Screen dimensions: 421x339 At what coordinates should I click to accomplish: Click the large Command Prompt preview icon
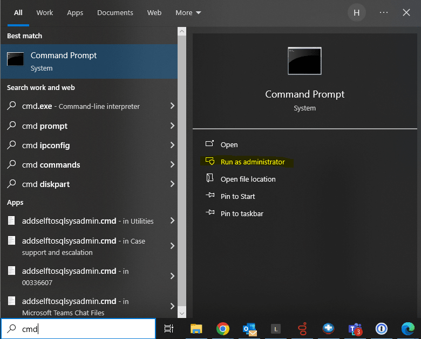coord(304,61)
